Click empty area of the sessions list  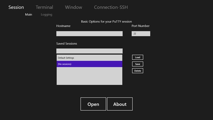coord(89,76)
